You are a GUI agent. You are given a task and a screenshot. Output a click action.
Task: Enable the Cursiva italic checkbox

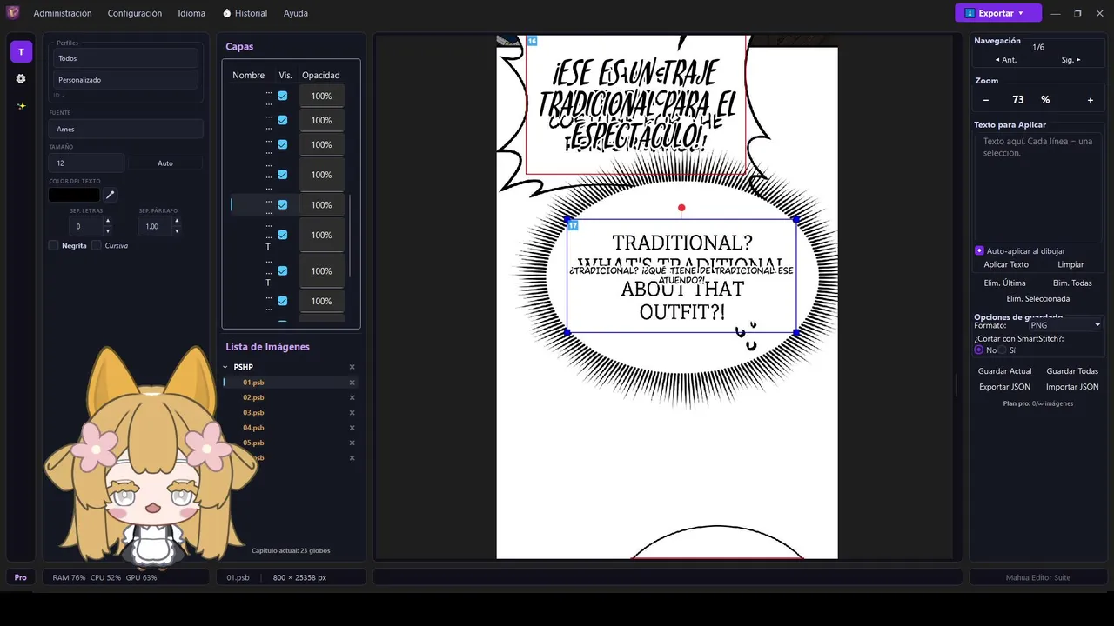point(97,245)
